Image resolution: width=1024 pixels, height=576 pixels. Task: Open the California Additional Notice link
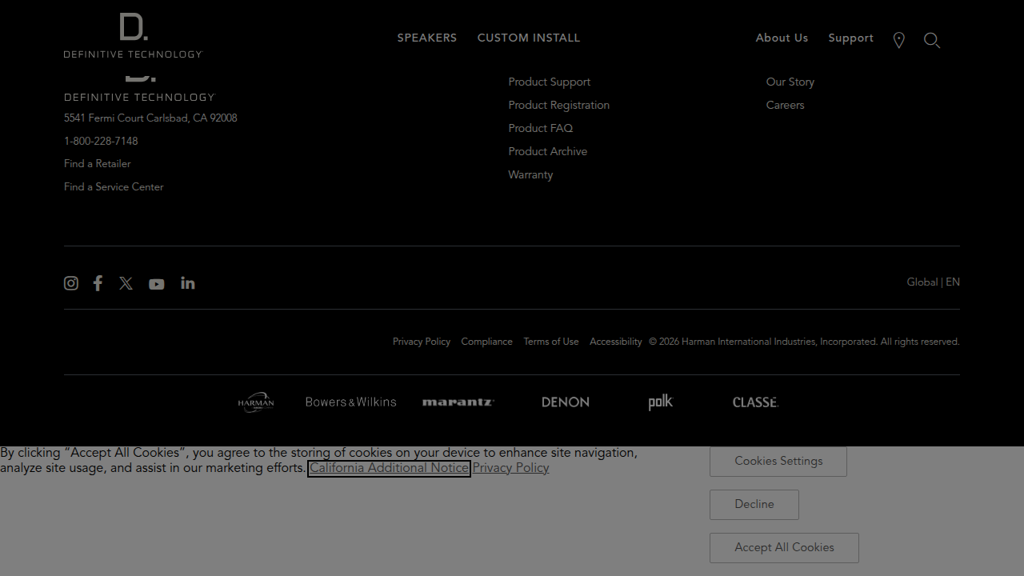tap(389, 468)
